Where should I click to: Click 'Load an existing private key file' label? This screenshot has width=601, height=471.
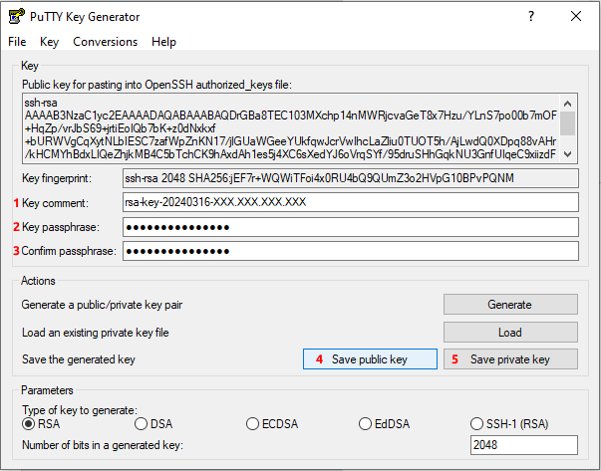pos(96,333)
